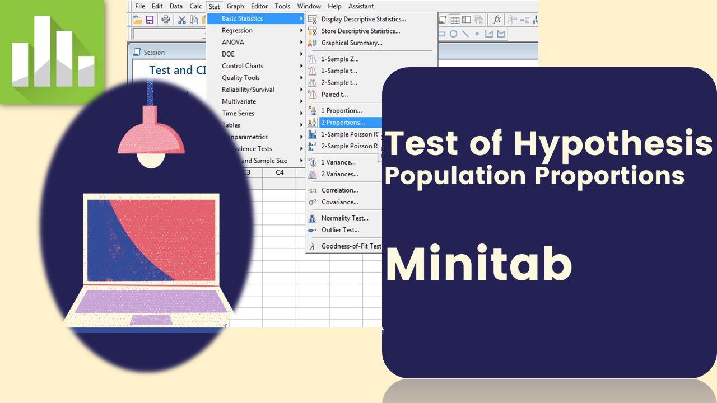
Task: Click the Session window icon
Action: pyautogui.click(x=137, y=52)
